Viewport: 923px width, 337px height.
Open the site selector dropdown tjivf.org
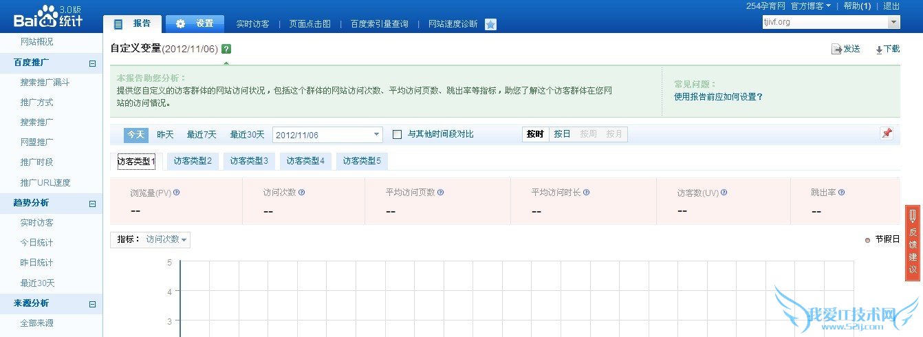pos(830,23)
